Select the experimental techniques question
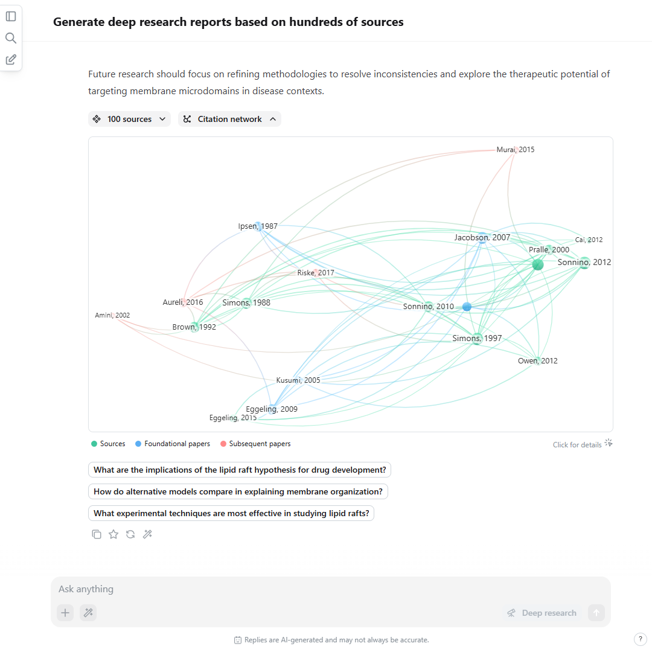Screen dimensions: 652x652 (x=231, y=513)
